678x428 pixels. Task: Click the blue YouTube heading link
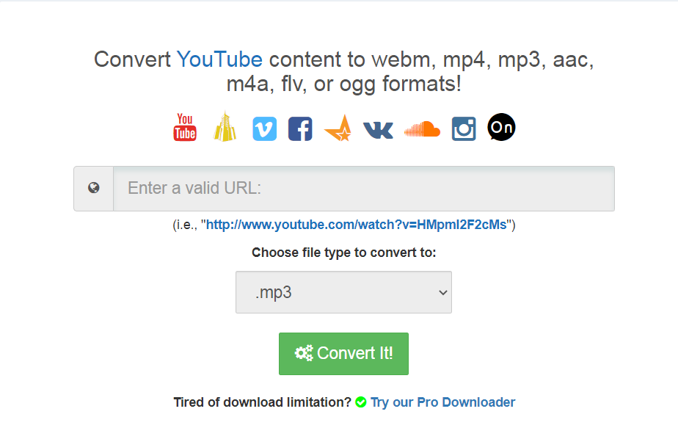point(219,59)
